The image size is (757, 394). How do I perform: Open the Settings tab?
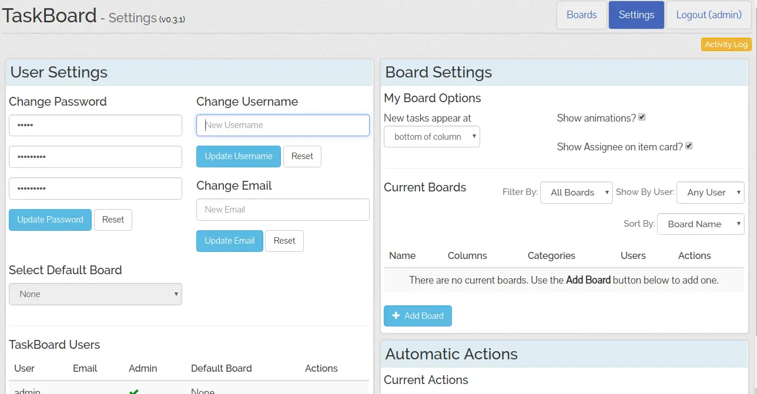637,15
